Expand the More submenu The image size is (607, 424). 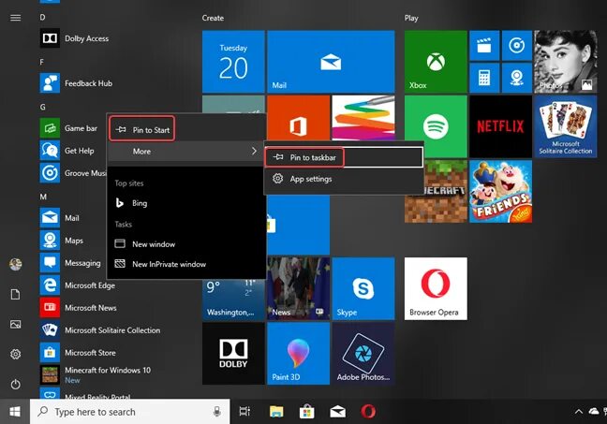(185, 152)
